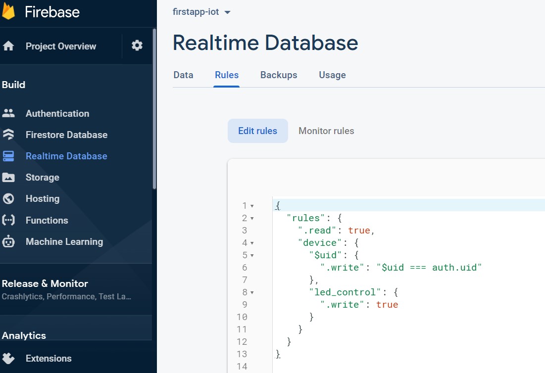The image size is (545, 373).
Task: Place cursor on ".read": true line
Action: (336, 231)
